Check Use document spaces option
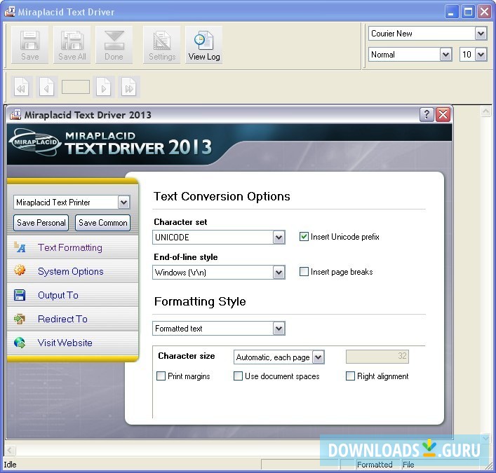496x473 pixels. tap(239, 376)
